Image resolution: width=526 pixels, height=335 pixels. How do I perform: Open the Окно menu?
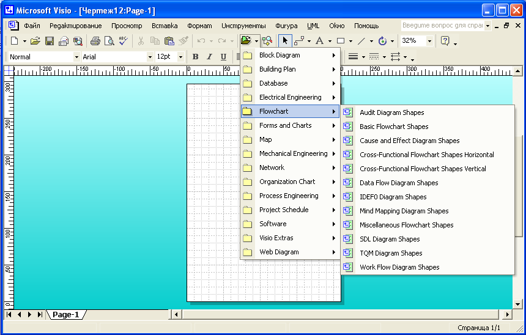[337, 26]
